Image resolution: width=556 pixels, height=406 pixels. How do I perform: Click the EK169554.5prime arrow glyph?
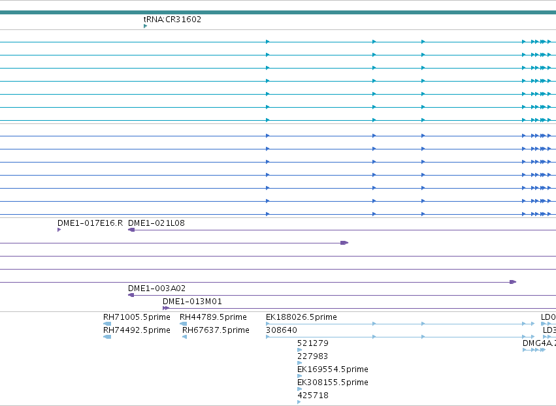coord(300,376)
